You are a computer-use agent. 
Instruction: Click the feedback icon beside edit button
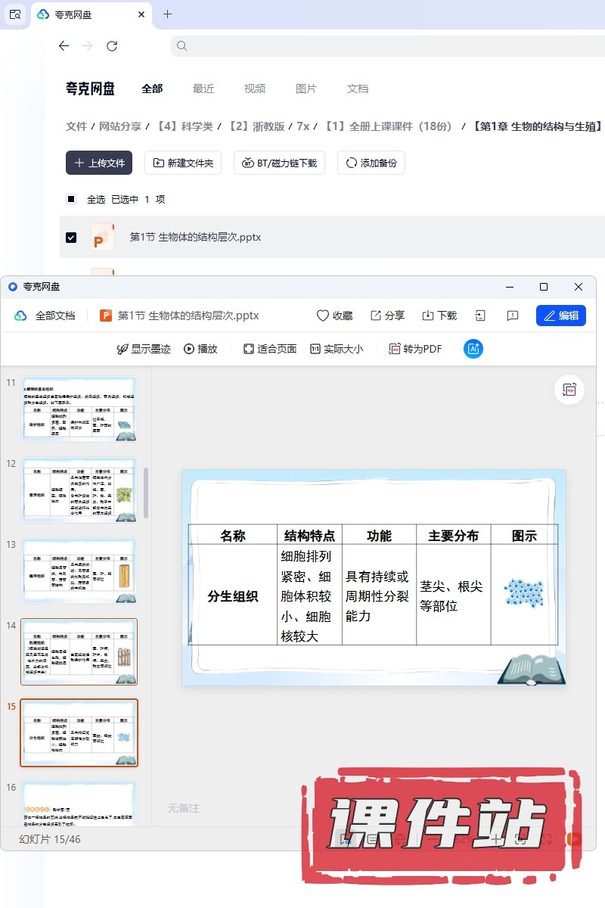point(513,316)
